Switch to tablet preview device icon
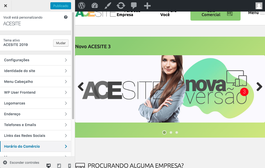Image resolution: width=265 pixels, height=168 pixels. (x=59, y=166)
